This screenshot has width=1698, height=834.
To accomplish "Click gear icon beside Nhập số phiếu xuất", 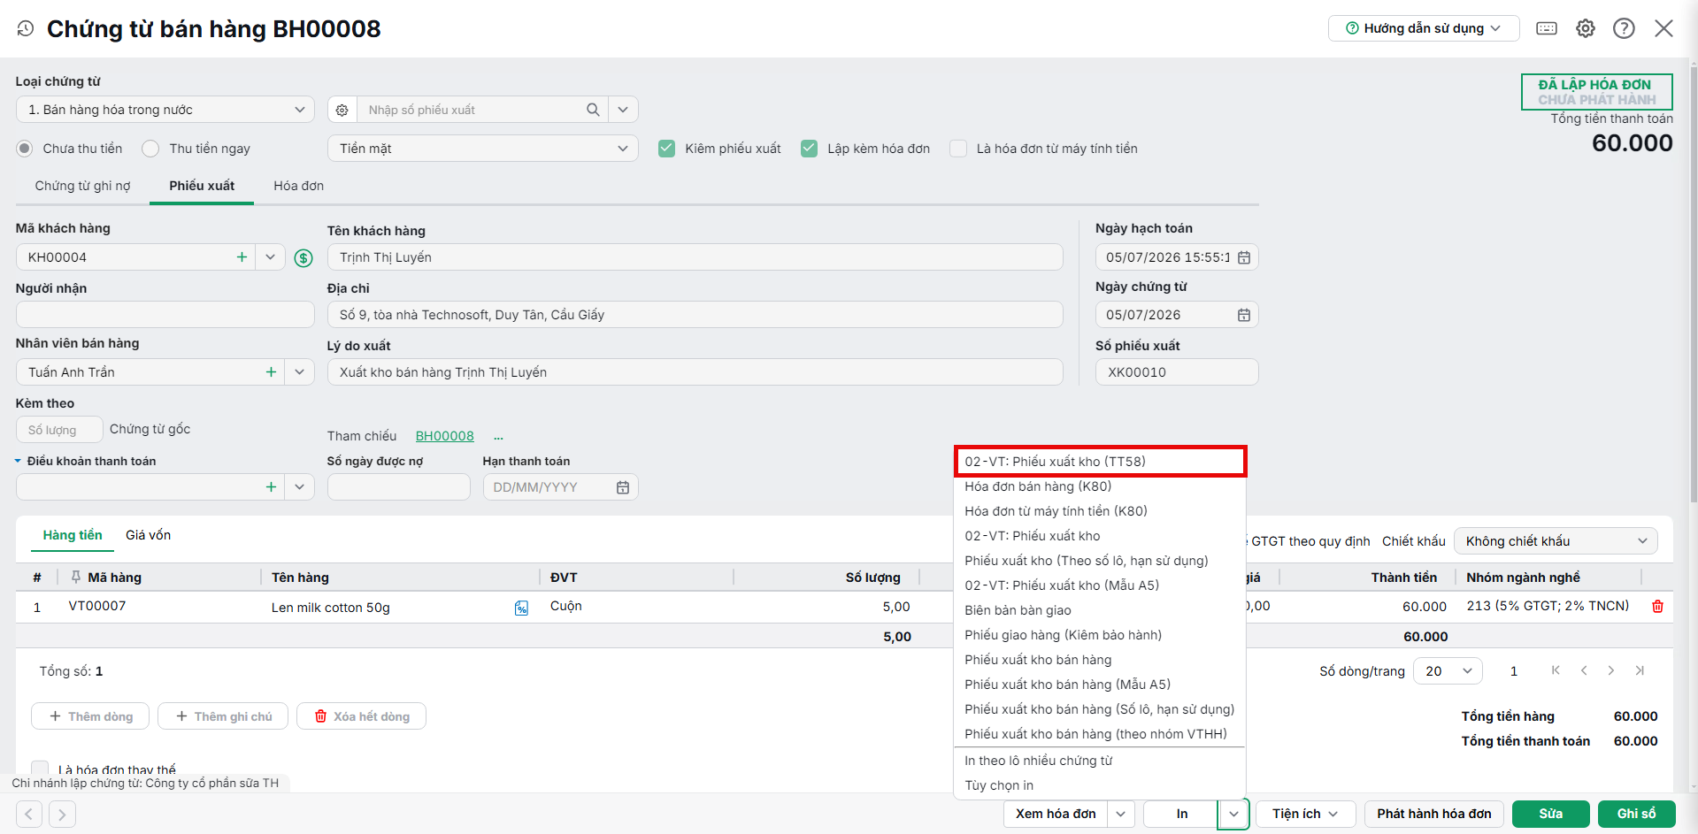I will 342,110.
